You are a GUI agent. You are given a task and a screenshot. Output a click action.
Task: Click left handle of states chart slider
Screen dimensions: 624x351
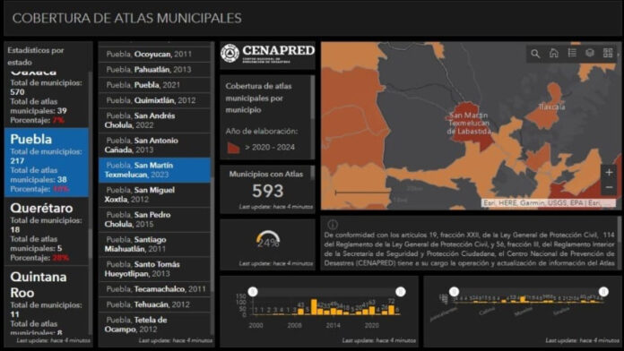pos(454,292)
